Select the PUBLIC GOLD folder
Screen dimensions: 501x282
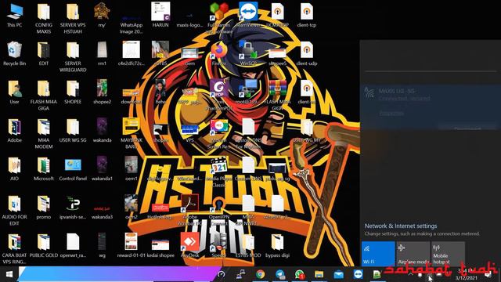pos(44,245)
